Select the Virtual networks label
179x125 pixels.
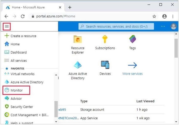tap(23, 74)
